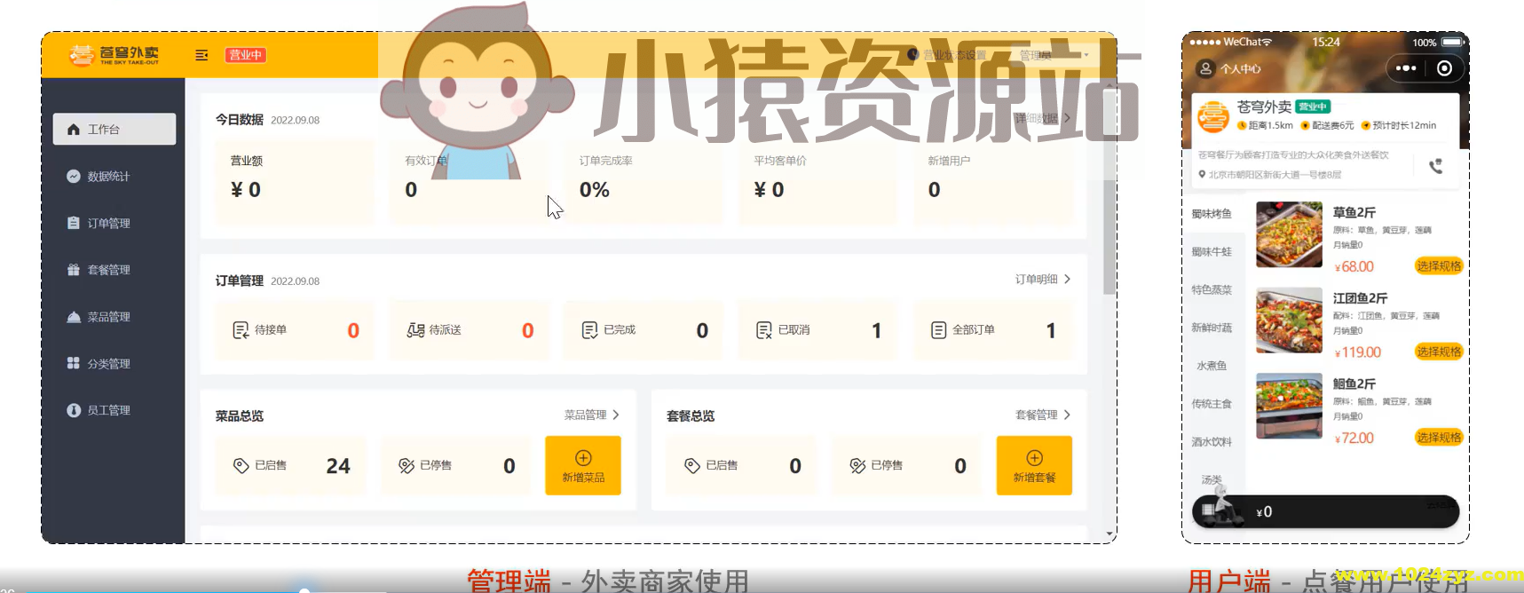Screen dimensions: 1524x593
Task: Select the 传统主食 category
Action: [x=1212, y=404]
